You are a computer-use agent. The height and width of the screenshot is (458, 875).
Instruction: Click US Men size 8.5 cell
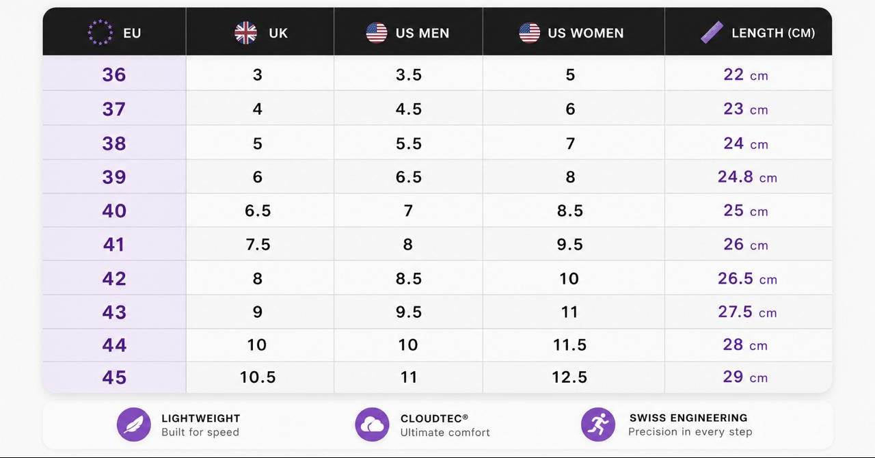(408, 279)
